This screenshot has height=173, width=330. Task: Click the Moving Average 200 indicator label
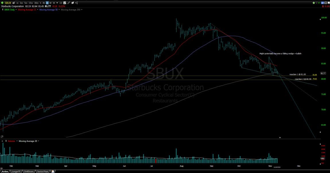point(71,10)
